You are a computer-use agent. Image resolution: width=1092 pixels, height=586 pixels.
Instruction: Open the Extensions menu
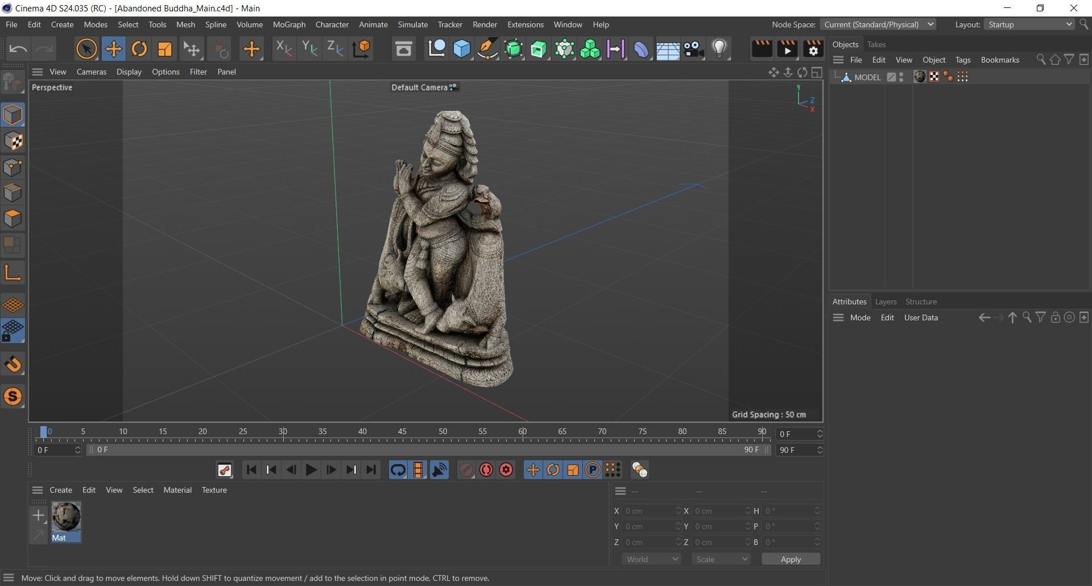525,24
